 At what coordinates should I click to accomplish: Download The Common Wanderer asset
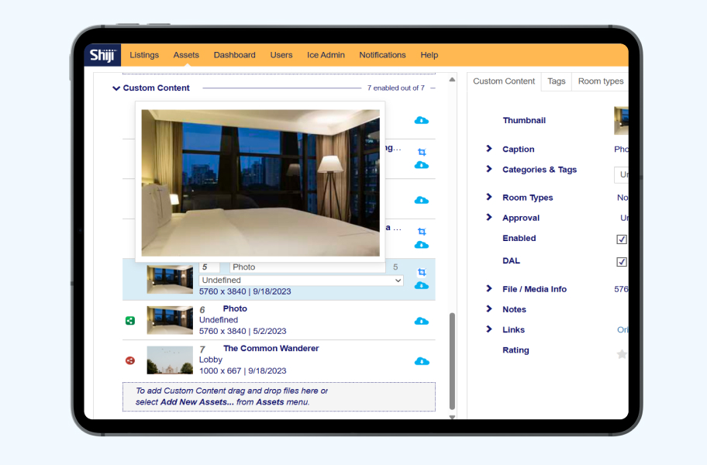(422, 361)
